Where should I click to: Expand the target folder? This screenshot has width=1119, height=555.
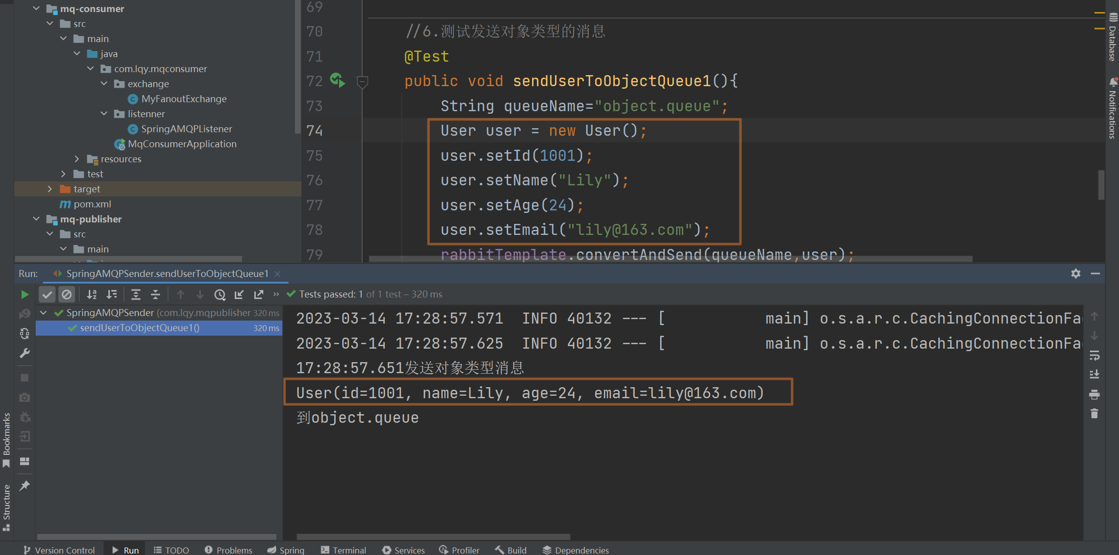coord(50,189)
